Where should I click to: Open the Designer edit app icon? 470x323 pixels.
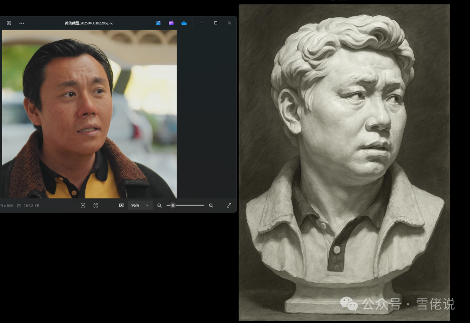tap(158, 23)
